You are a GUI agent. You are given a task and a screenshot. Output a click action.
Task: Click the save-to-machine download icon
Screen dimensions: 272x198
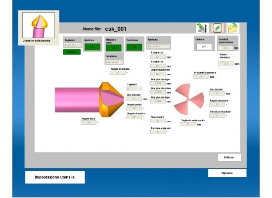click(202, 28)
